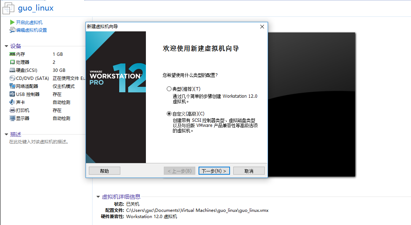Click the 状态: 已关机 text
411x225 pixels.
[127, 204]
